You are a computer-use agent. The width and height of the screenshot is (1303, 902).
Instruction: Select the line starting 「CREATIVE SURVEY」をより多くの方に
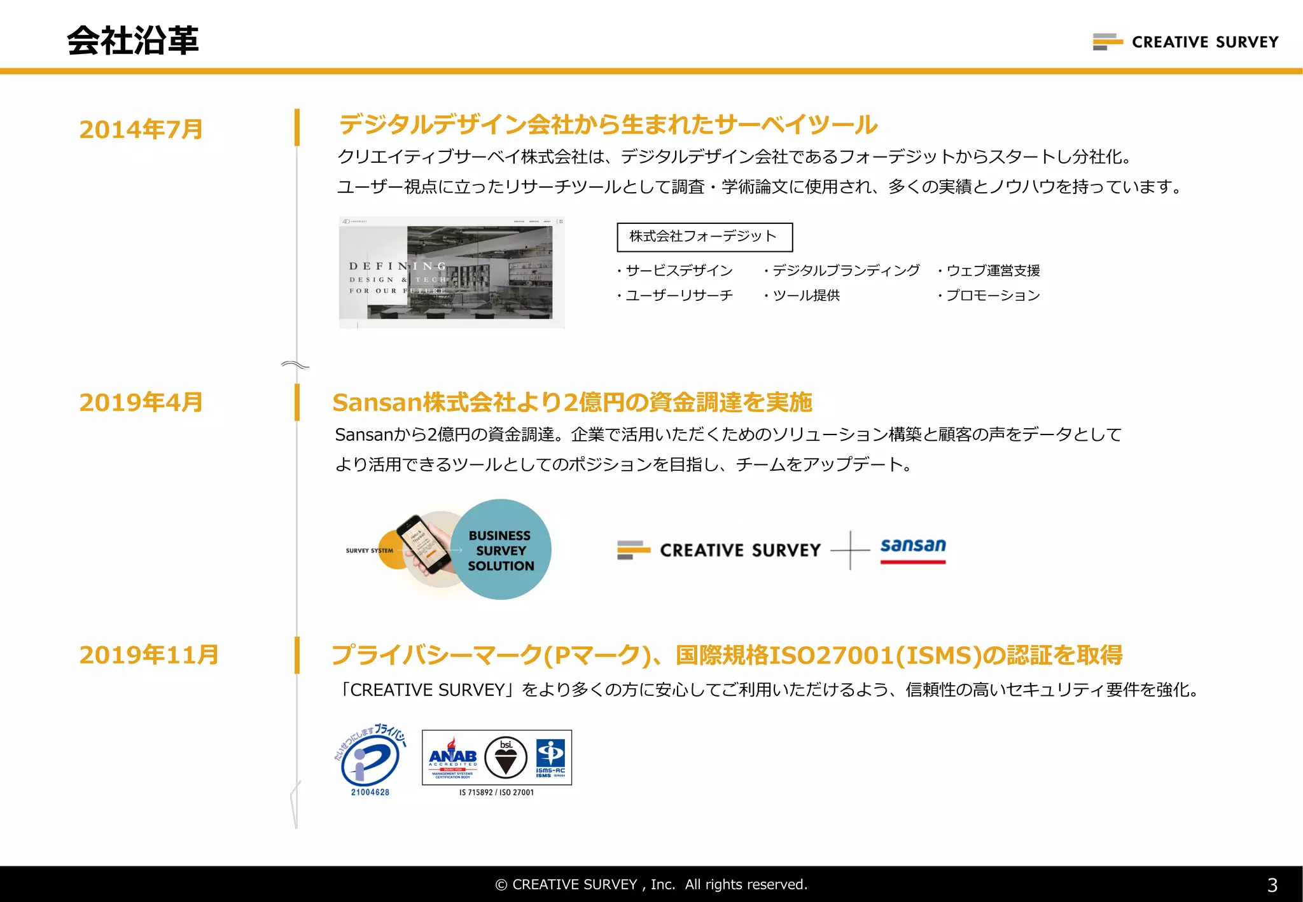click(768, 690)
